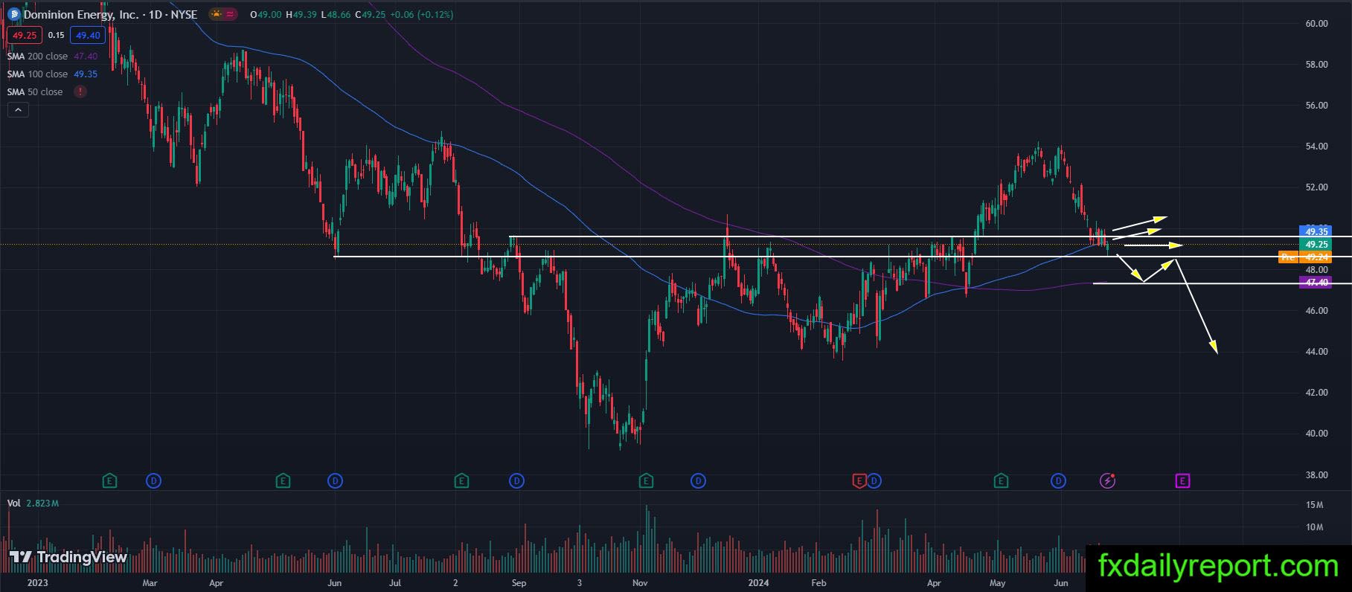The width and height of the screenshot is (1352, 592).
Task: Click the 38.00 price scale label
Action: click(1317, 474)
